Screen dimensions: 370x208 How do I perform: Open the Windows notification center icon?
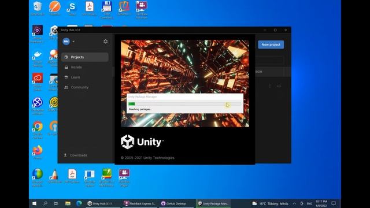tap(334, 203)
